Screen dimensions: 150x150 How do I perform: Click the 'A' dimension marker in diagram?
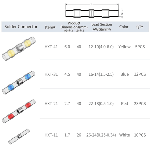[122, 14]
